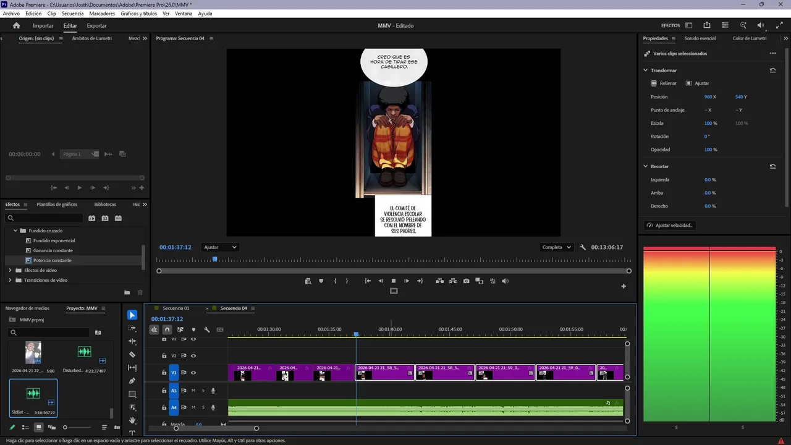The height and width of the screenshot is (445, 791).
Task: Stop playback in program monitor
Action: [394, 281]
